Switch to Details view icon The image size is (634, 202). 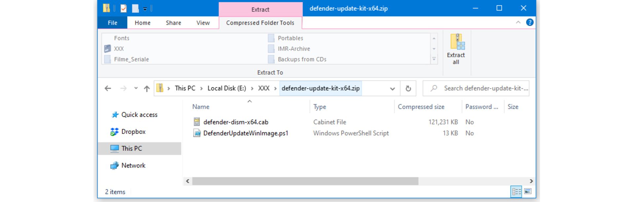coord(516,191)
